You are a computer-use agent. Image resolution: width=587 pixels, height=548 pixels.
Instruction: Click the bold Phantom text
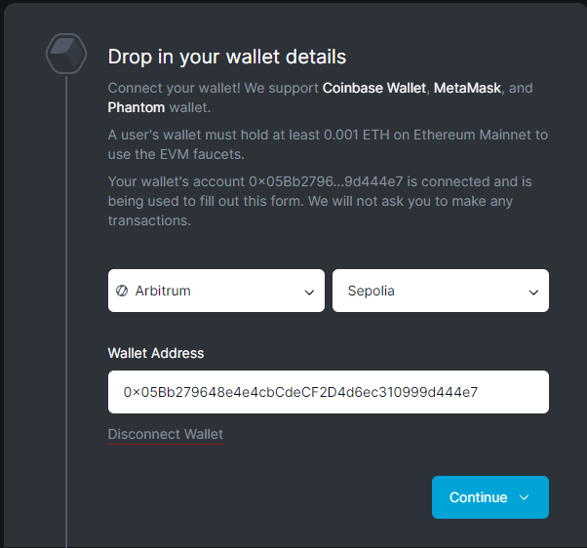pos(136,107)
